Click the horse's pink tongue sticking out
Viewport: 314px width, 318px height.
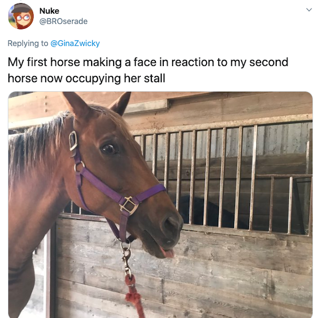coord(167,253)
